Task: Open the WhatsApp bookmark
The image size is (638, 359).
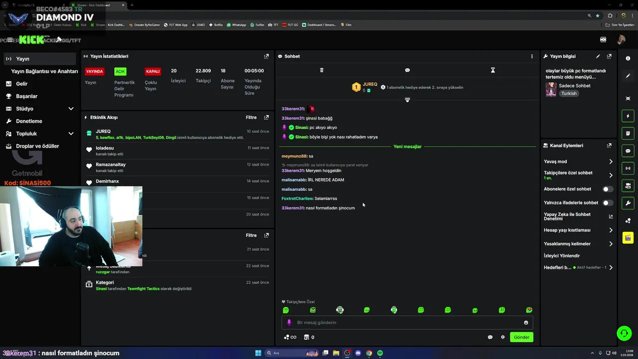Action: tap(236, 24)
